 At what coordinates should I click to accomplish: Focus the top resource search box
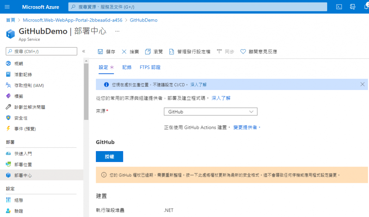point(198,7)
